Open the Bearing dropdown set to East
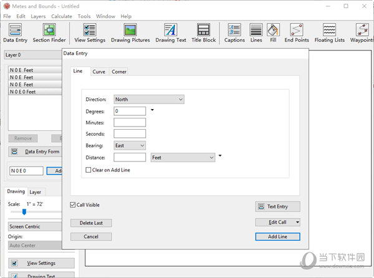This screenshot has height=278, width=374. (x=130, y=145)
